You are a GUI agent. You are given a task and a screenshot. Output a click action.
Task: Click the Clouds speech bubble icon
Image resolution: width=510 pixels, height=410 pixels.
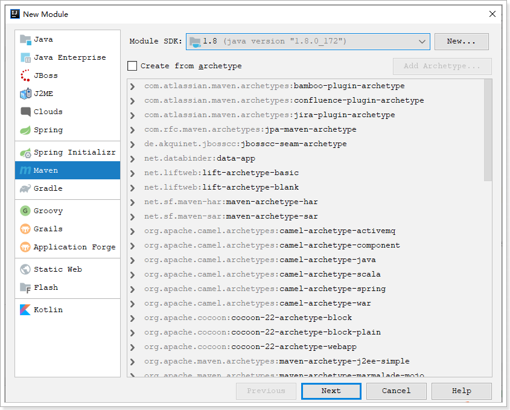(25, 112)
